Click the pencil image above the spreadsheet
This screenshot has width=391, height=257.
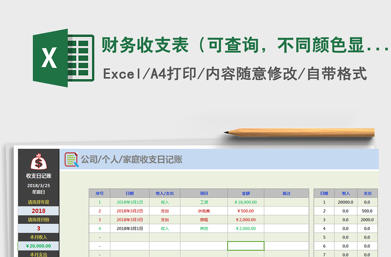pos(299,132)
